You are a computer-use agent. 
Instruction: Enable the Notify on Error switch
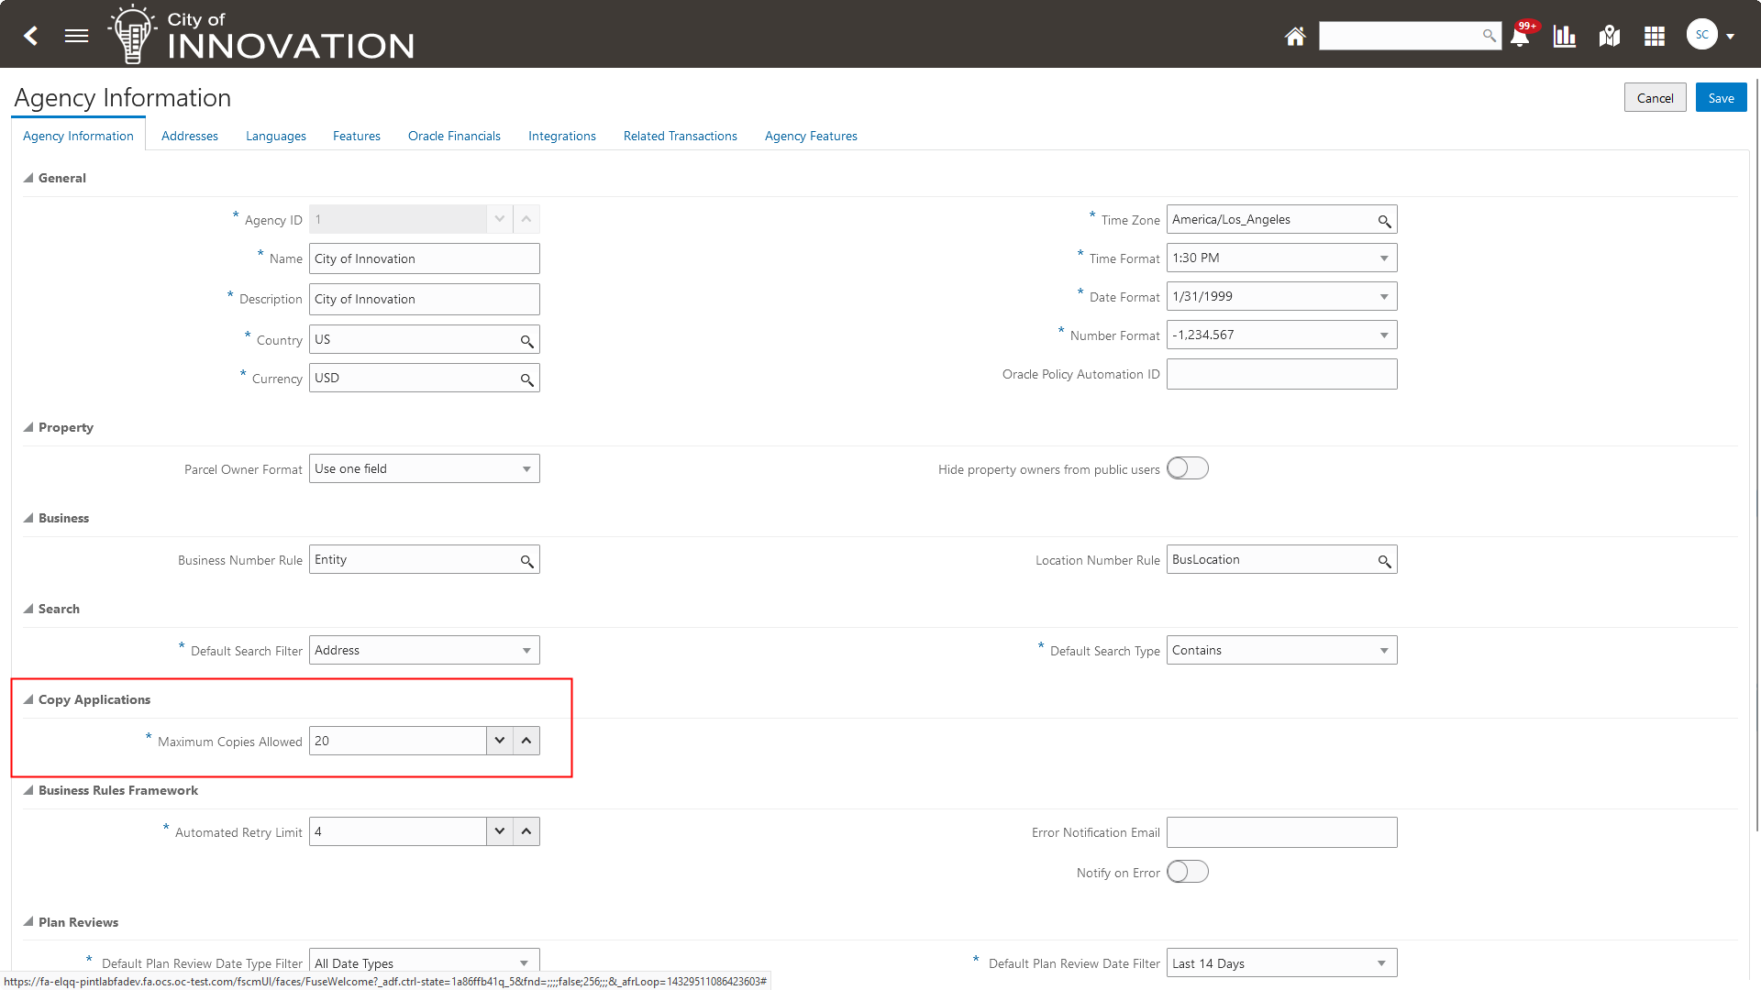(1187, 872)
